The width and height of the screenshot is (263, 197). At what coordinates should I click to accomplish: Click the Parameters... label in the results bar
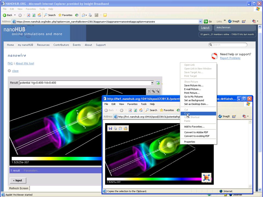coord(32,170)
